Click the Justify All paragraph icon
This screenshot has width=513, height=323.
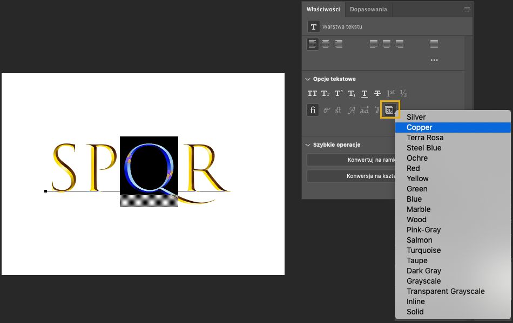(x=434, y=44)
